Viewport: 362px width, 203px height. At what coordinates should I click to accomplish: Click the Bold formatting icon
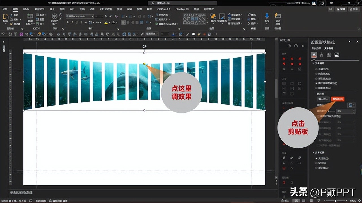click(68, 22)
